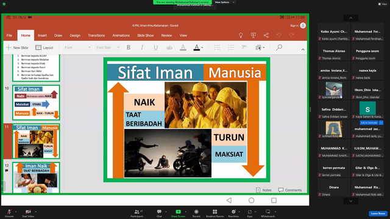
Task: Click the Leave Room button
Action: [x=378, y=214]
